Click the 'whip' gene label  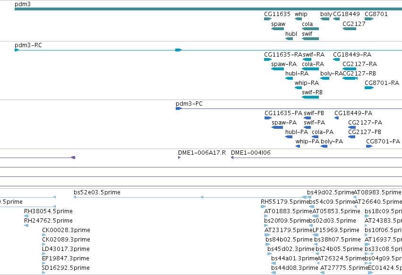coord(301,14)
